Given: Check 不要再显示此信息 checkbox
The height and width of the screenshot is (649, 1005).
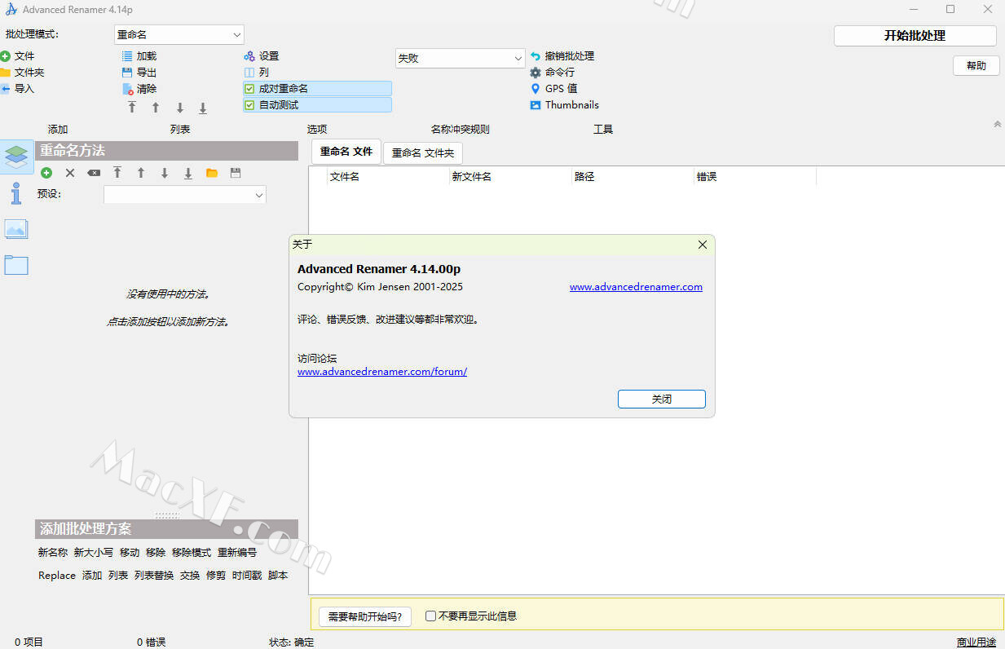Looking at the screenshot, I should 430,616.
